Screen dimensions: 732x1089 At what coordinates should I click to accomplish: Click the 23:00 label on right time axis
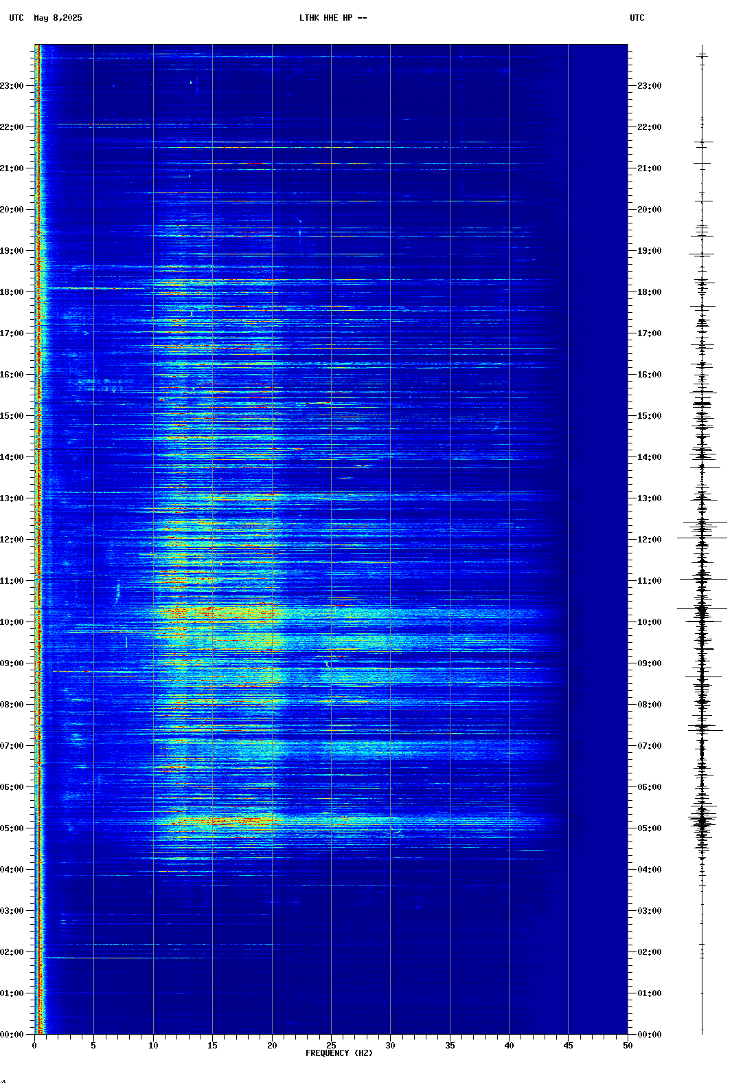[x=650, y=86]
